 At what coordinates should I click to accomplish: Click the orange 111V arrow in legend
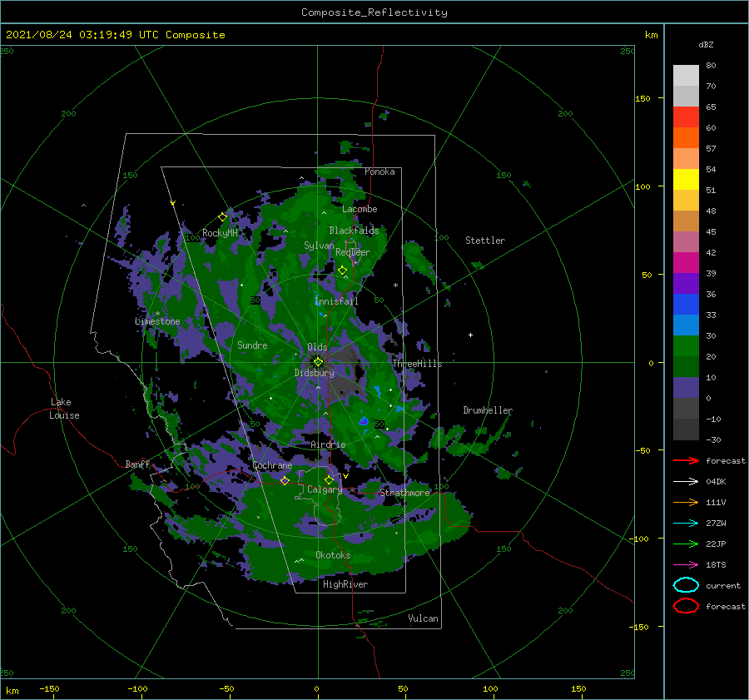pyautogui.click(x=686, y=502)
